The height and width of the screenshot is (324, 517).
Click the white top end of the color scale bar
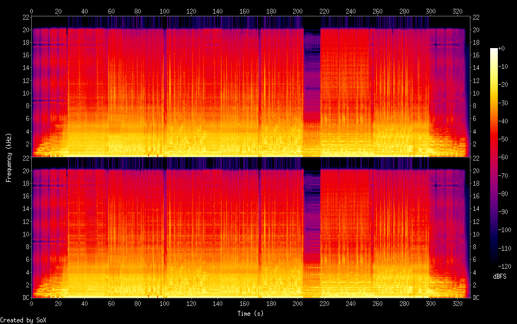click(x=494, y=51)
